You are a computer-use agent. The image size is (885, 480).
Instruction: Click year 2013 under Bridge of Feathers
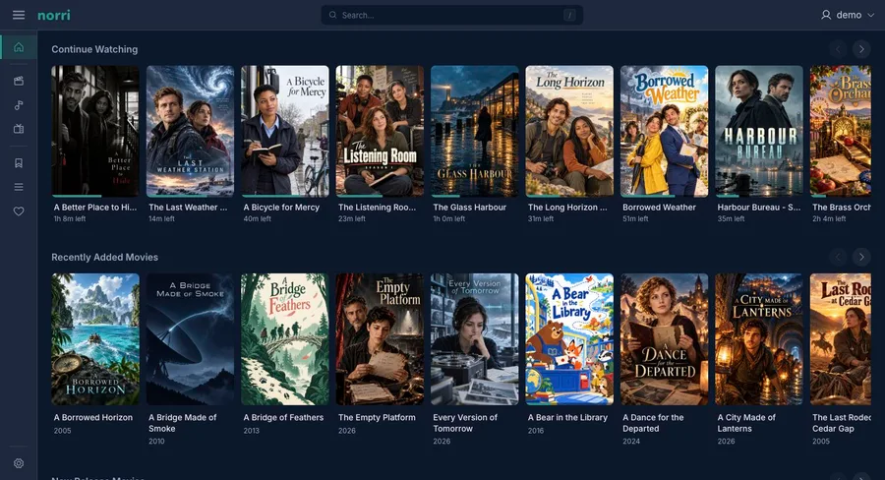251,430
